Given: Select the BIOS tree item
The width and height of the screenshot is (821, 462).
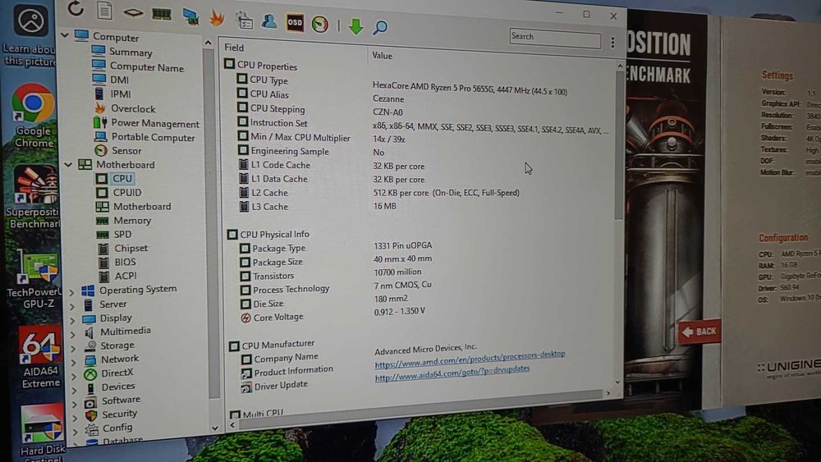Looking at the screenshot, I should pos(125,262).
